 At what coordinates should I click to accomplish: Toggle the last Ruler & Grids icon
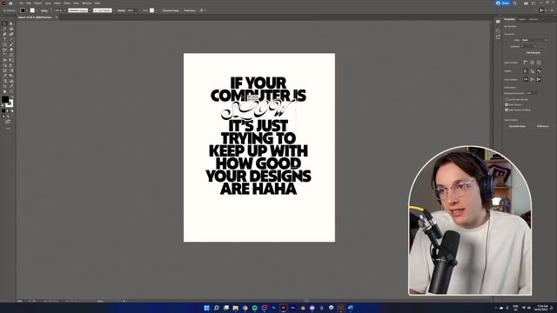pyautogui.click(x=539, y=62)
